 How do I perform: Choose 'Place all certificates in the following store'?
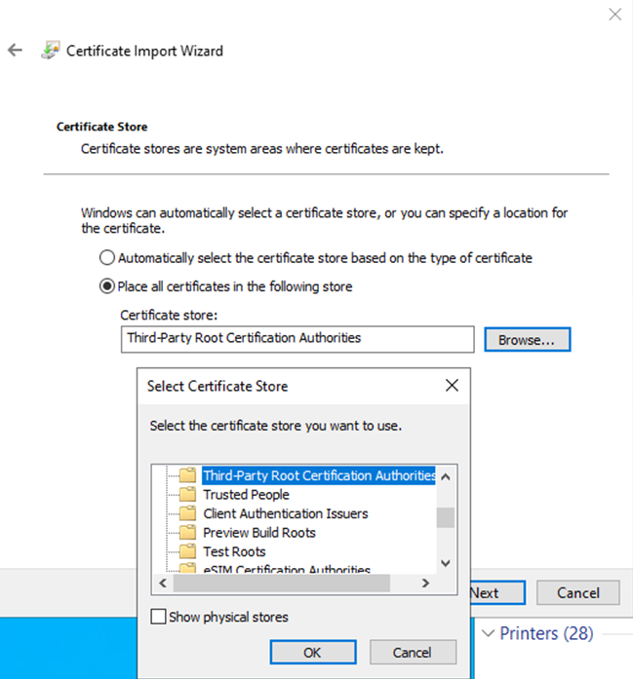click(107, 286)
